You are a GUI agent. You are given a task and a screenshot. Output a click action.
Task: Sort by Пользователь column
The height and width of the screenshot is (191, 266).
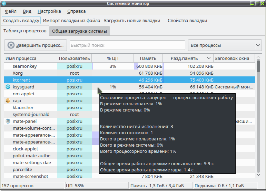(x=74, y=59)
